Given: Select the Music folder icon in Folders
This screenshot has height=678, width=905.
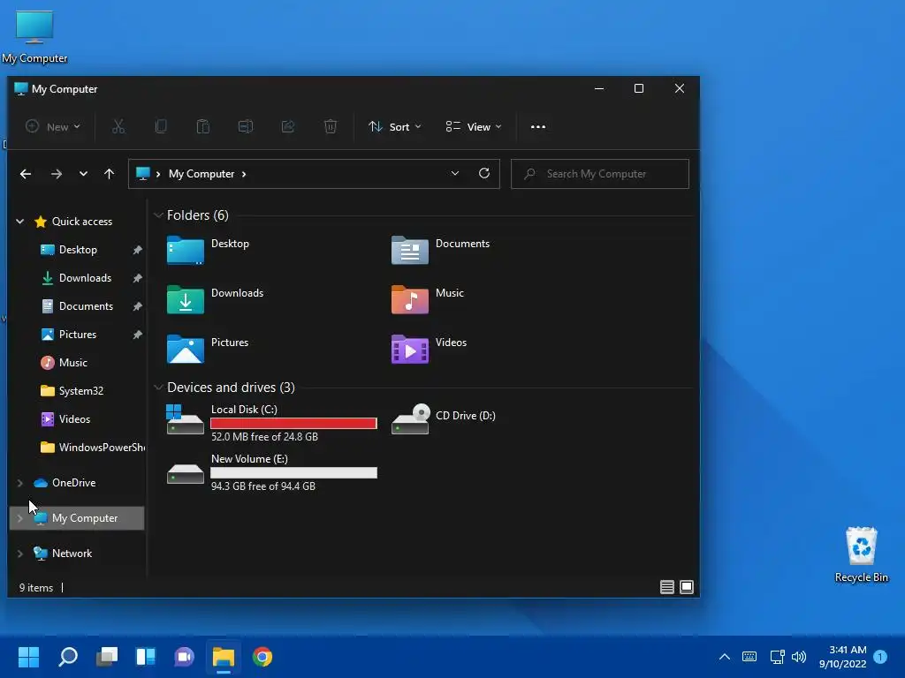Looking at the screenshot, I should [410, 300].
